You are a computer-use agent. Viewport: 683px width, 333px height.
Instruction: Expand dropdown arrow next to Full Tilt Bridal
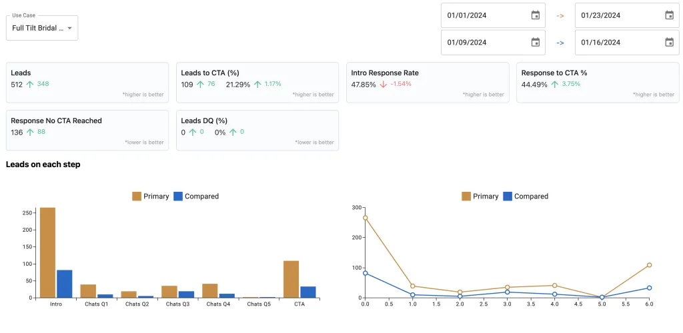point(69,28)
